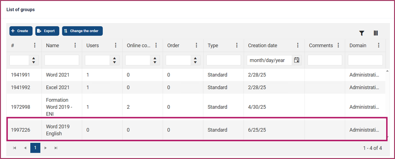Go to the previous page
The width and height of the screenshot is (395, 159).
(x=25, y=148)
